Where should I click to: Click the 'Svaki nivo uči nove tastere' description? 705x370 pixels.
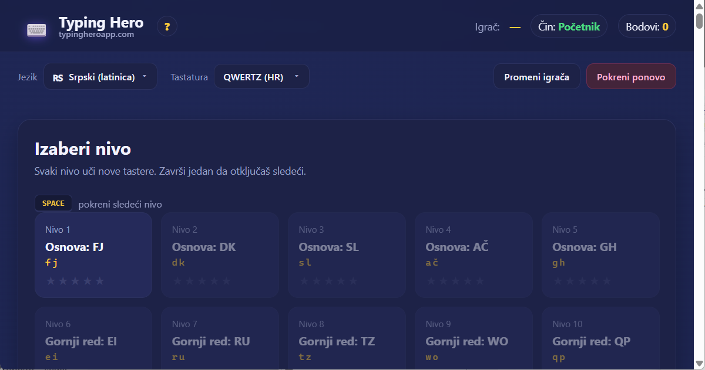pos(170,171)
